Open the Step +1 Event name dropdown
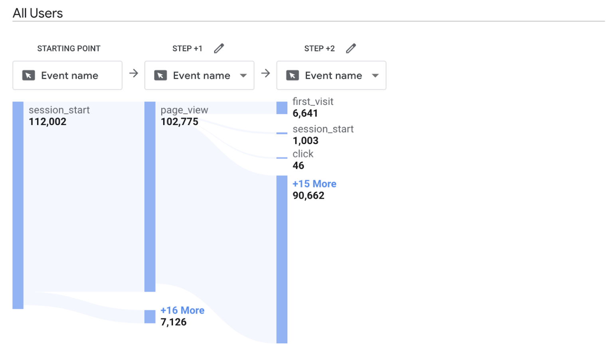Image resolution: width=613 pixels, height=354 pixels. pyautogui.click(x=244, y=75)
